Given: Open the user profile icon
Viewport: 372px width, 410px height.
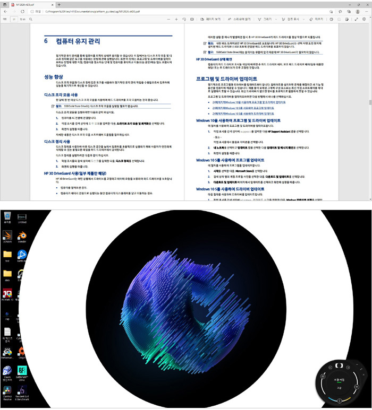Looking at the screenshot, I should click(x=358, y=12).
